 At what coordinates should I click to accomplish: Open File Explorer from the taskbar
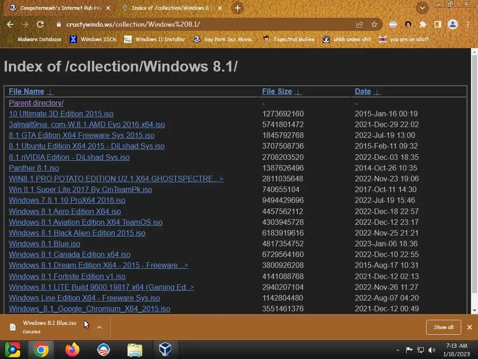tap(135, 350)
